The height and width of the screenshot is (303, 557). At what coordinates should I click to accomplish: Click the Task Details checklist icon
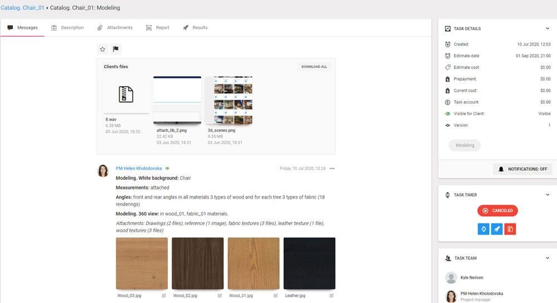pyautogui.click(x=448, y=29)
